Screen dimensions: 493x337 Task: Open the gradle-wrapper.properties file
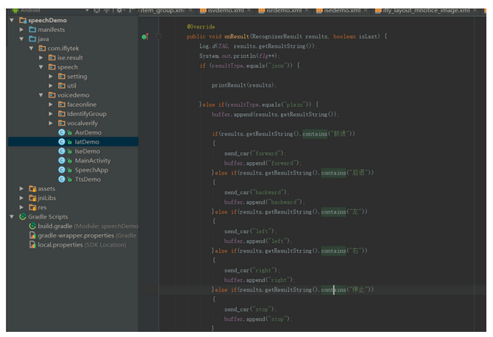(76, 235)
